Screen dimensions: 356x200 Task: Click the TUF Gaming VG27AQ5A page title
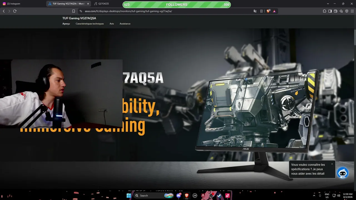pos(79,18)
